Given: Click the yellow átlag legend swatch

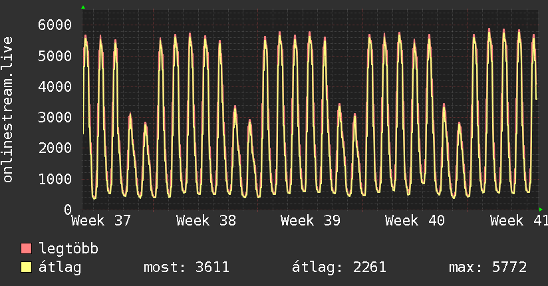Looking at the screenshot, I should [x=26, y=267].
